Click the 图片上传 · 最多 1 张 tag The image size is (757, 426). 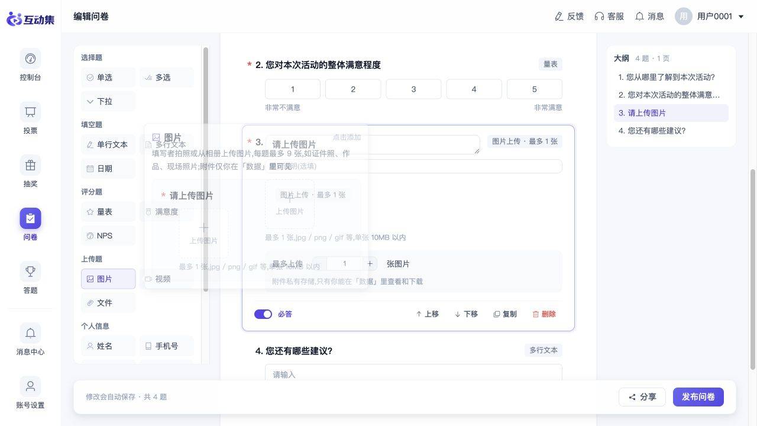[525, 141]
